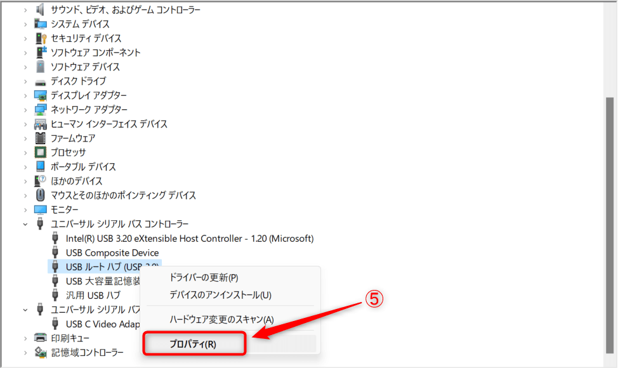Click the USB Composite Device plug icon
This screenshot has height=368, width=618.
point(56,253)
